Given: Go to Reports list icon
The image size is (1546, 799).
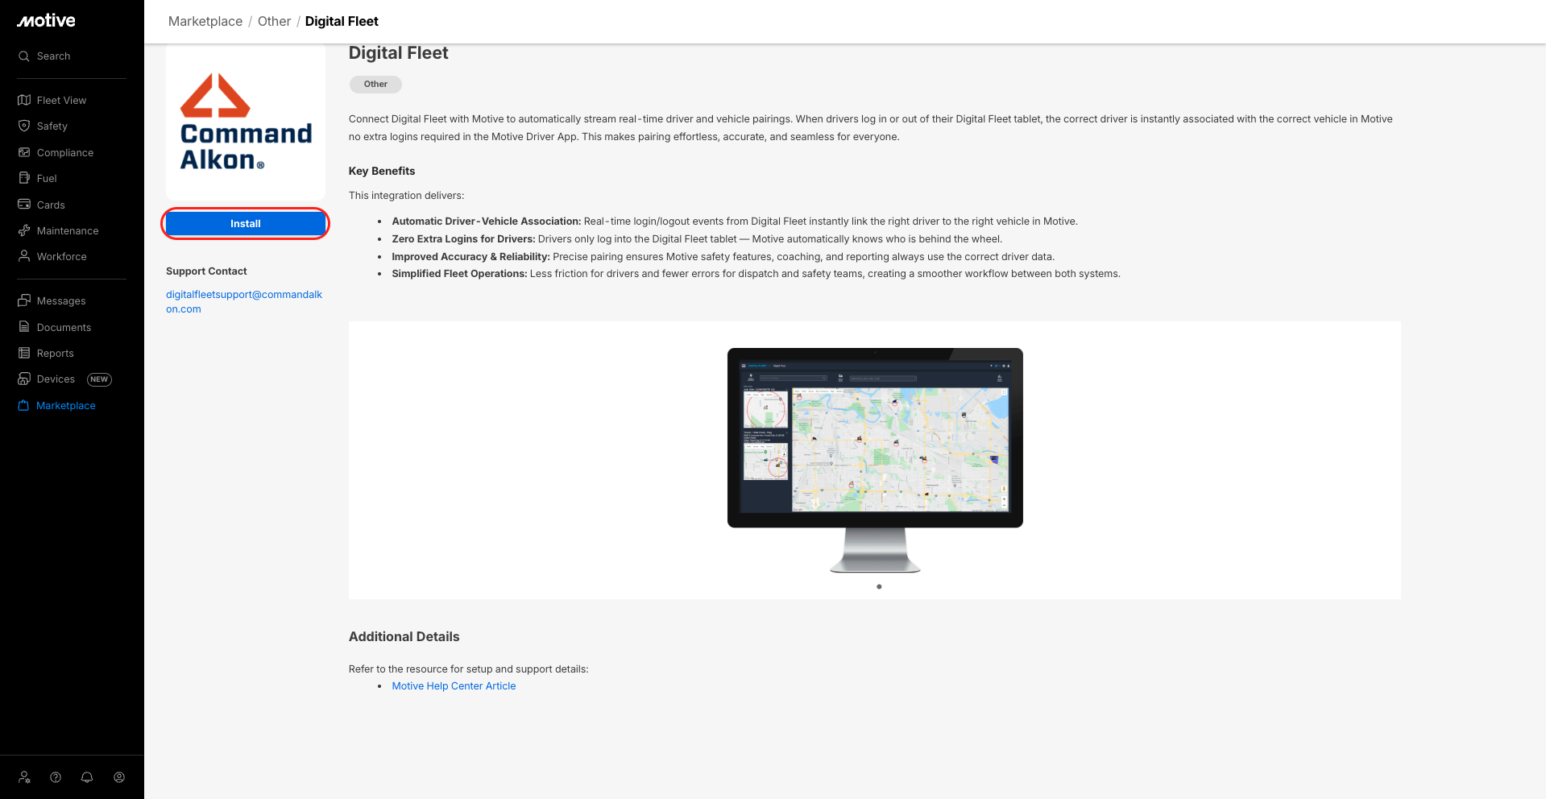Looking at the screenshot, I should 24,353.
